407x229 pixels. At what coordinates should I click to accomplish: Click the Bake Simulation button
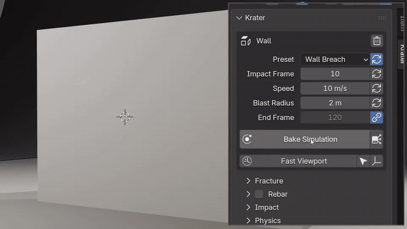click(305, 139)
